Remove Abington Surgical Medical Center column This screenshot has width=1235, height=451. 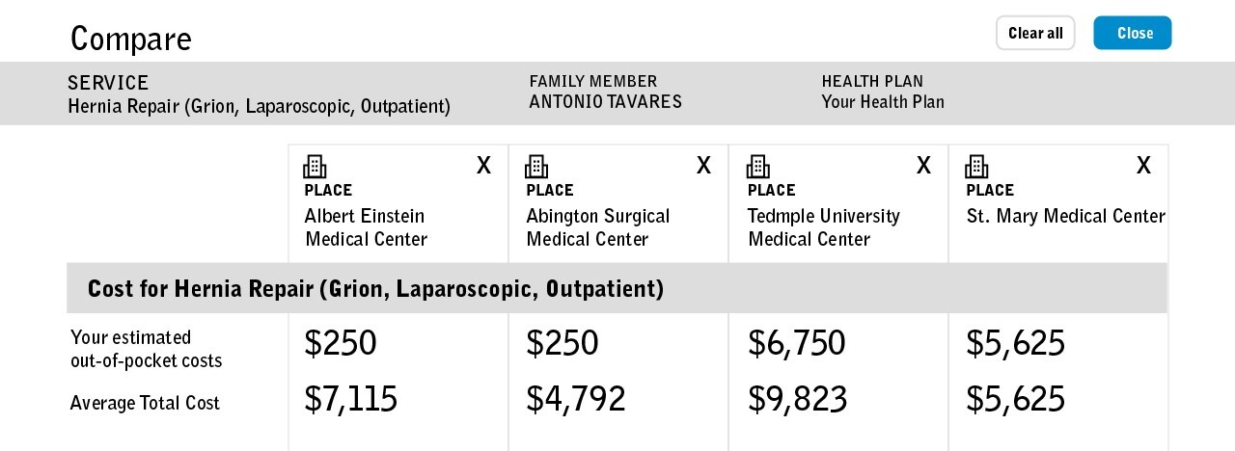coord(703,166)
